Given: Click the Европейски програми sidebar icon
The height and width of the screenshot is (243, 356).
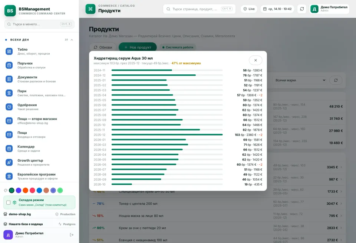Looking at the screenshot, I should coord(9,176).
